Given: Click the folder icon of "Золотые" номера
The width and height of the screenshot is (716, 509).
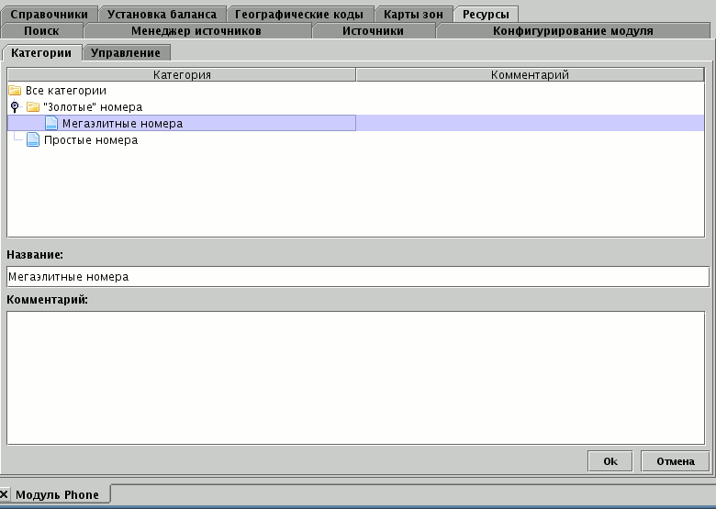Looking at the screenshot, I should click(33, 107).
